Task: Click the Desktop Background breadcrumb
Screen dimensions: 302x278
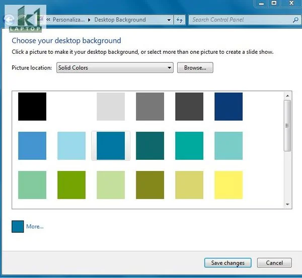Action: pos(120,20)
